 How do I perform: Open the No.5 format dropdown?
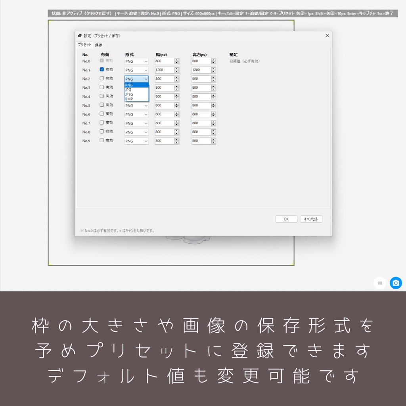click(x=136, y=105)
